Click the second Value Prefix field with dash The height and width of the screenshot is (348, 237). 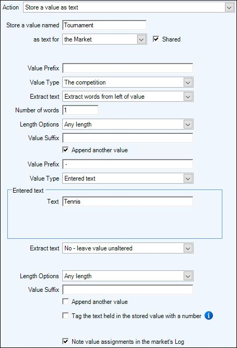(x=128, y=164)
